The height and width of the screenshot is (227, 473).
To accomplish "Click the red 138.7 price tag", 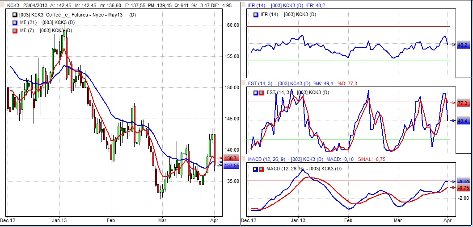I will [x=231, y=158].
